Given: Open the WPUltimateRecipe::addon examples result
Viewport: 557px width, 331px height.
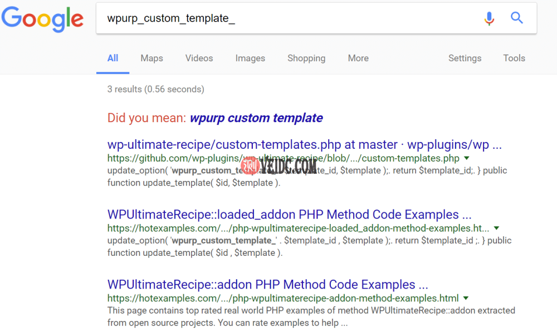Looking at the screenshot, I should [267, 284].
